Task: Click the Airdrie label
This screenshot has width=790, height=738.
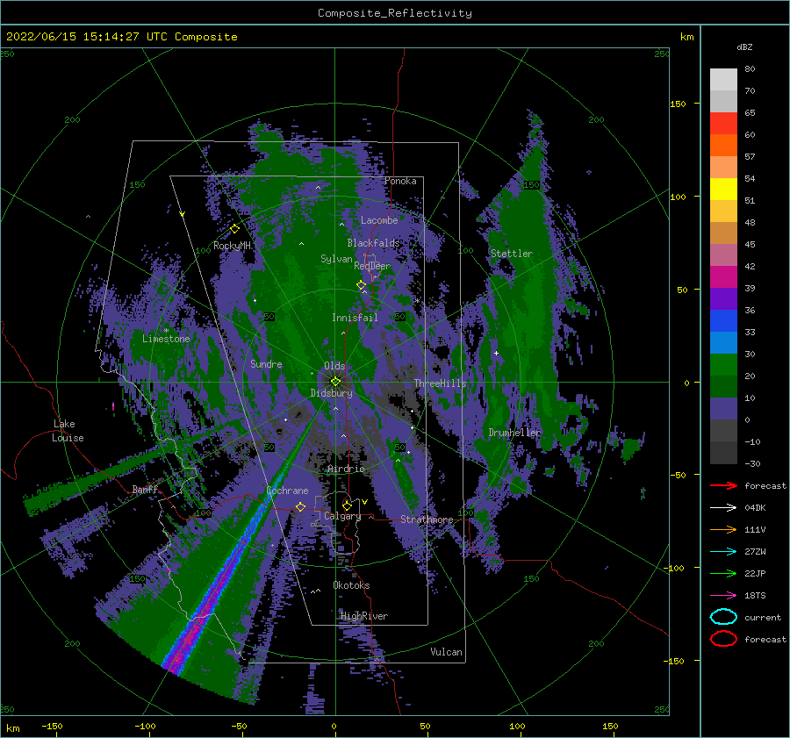Action: 346,469
